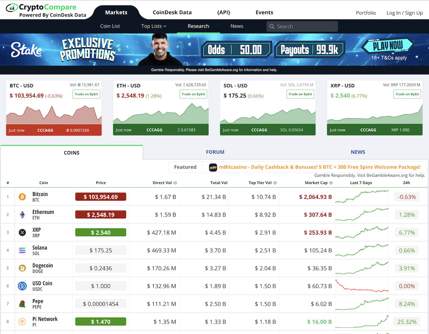The width and height of the screenshot is (429, 334).
Task: Click Trade on Bybit for BTC - USD
Action: (x=87, y=94)
